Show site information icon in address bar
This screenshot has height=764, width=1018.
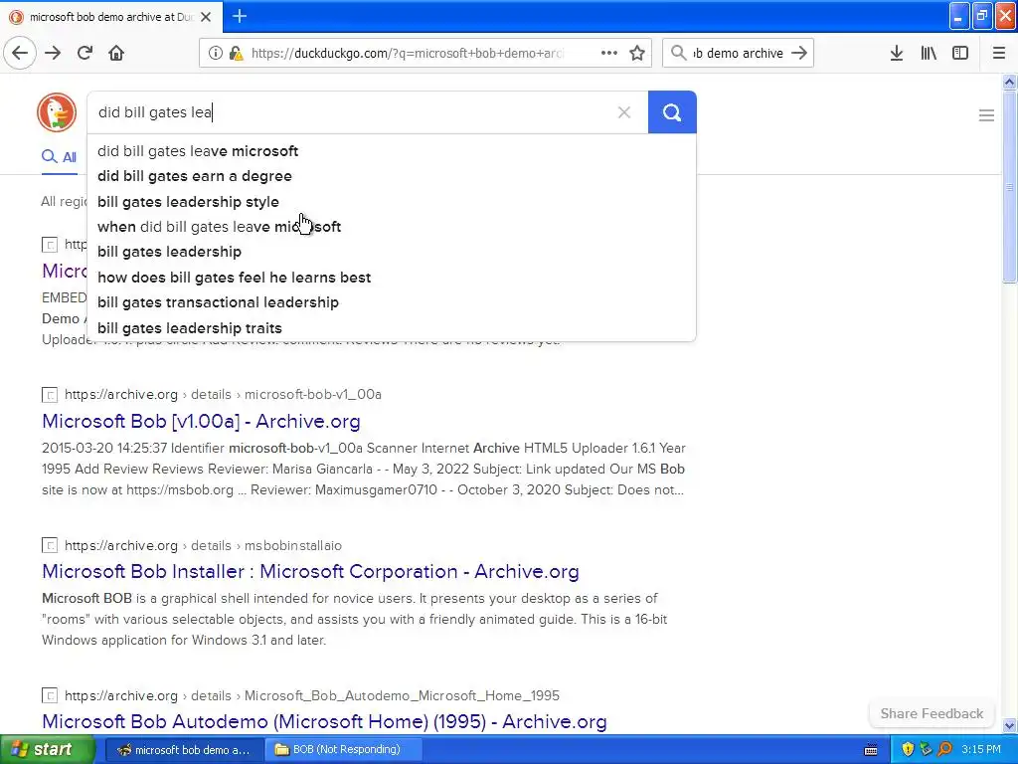215,54
